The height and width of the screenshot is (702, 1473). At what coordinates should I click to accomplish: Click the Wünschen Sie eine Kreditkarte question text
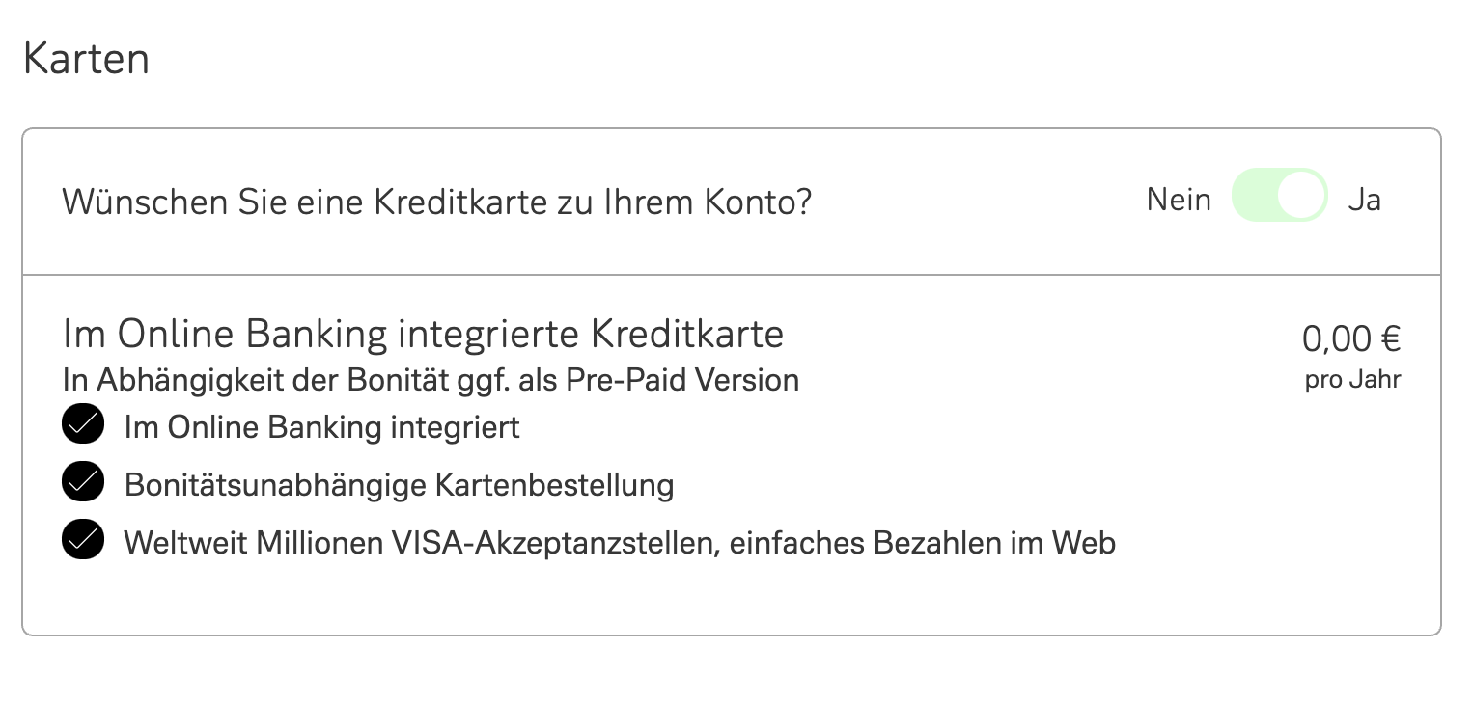click(x=436, y=202)
